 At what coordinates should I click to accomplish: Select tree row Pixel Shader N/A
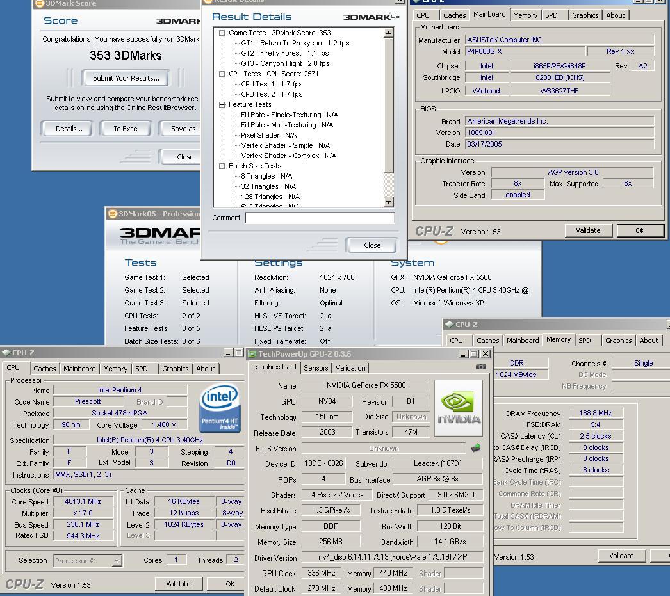coord(268,135)
